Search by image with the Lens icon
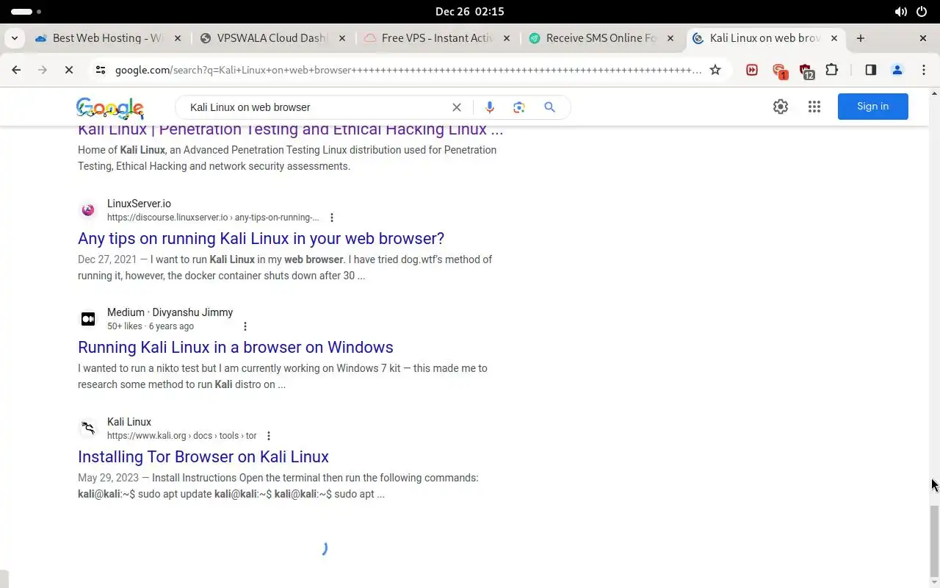 coord(519,107)
